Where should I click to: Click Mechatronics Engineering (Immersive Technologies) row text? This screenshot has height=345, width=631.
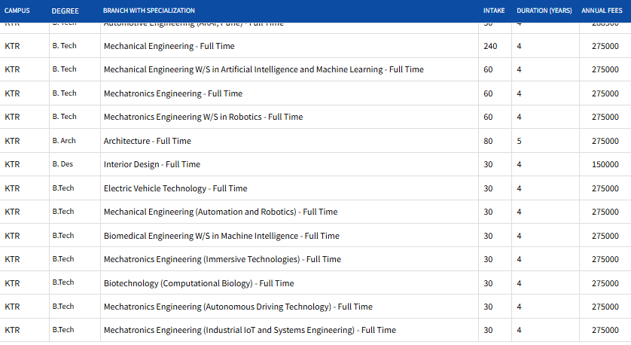[221, 259]
